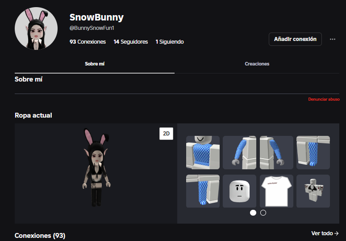The image size is (346, 241).
Task: Toggle avatar view with the 2D button
Action: coord(166,134)
